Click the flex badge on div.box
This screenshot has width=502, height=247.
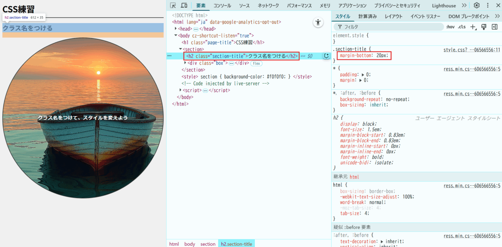pos(256,63)
